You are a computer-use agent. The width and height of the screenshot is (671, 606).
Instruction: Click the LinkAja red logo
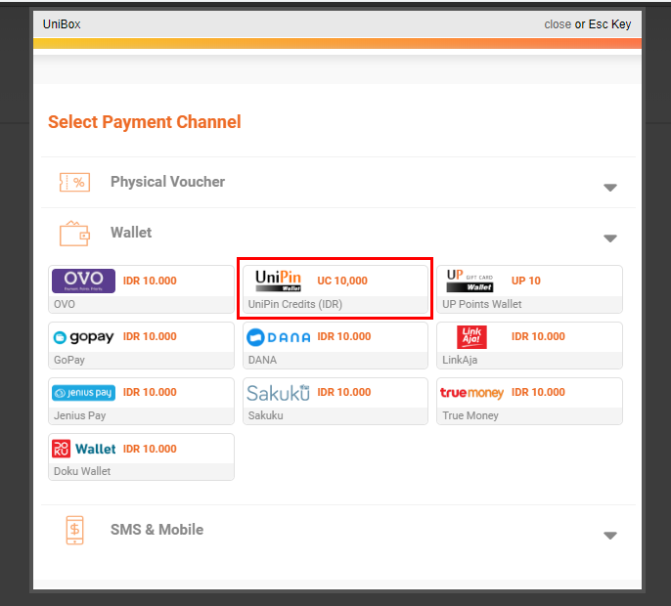(x=471, y=336)
